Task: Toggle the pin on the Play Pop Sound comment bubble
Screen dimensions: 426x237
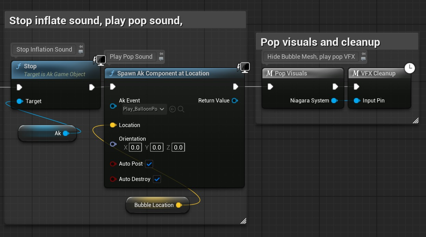Action: point(161,54)
